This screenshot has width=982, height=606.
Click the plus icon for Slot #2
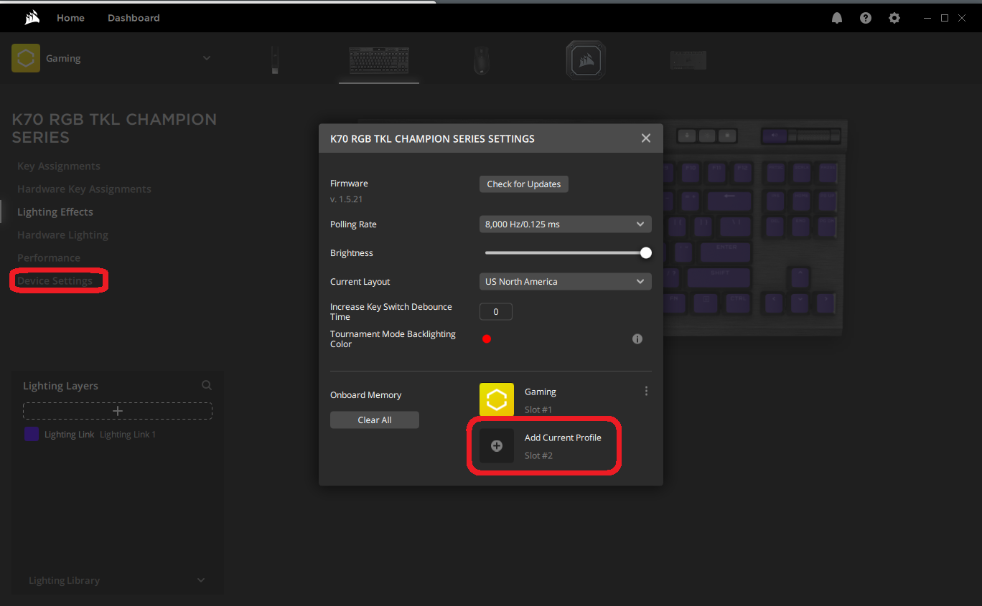(x=497, y=446)
